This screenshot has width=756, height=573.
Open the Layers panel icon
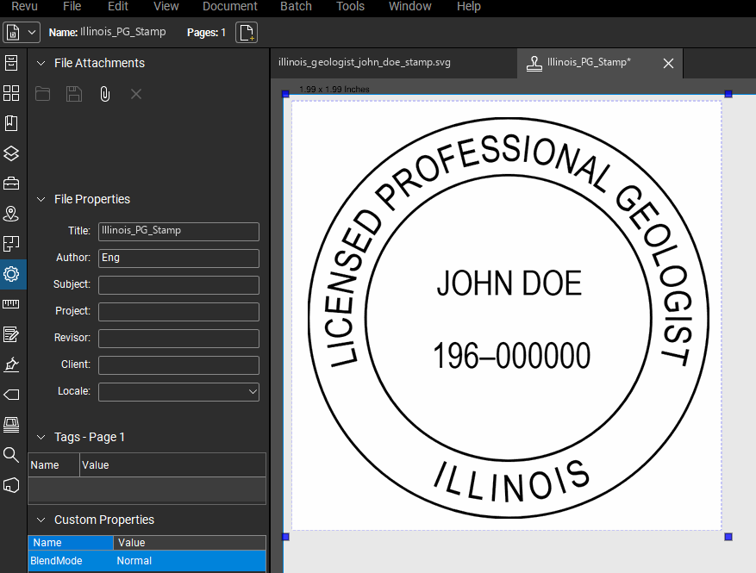tap(11, 153)
